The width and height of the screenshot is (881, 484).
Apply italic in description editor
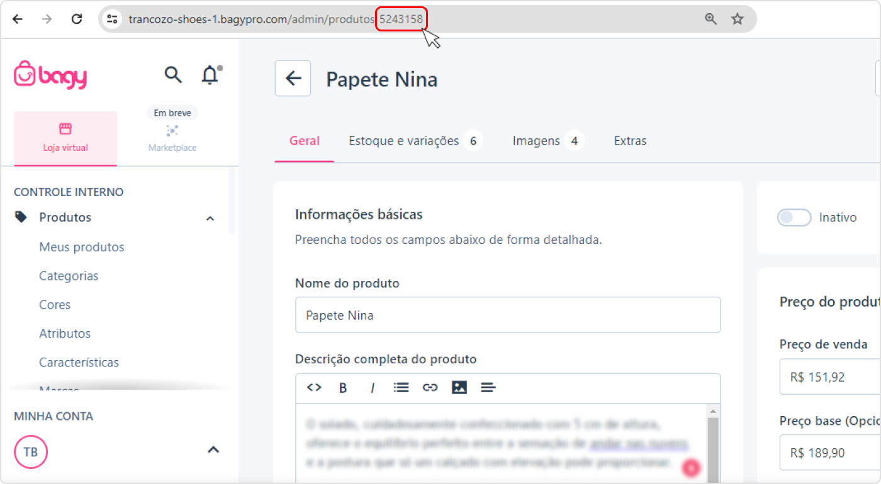point(373,388)
